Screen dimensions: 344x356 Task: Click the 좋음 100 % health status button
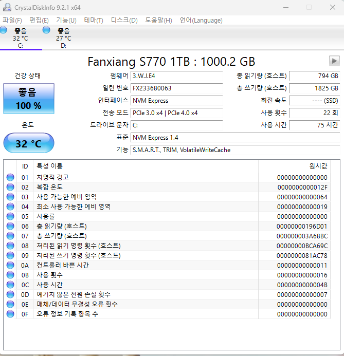coord(29,99)
